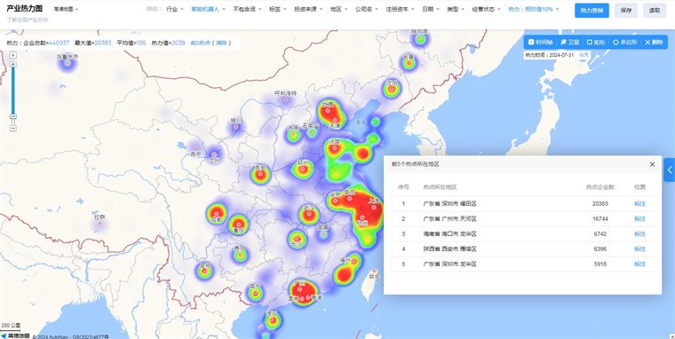Click the 长春 heat spot marker
The width and height of the screenshot is (675, 339).
click(x=408, y=63)
